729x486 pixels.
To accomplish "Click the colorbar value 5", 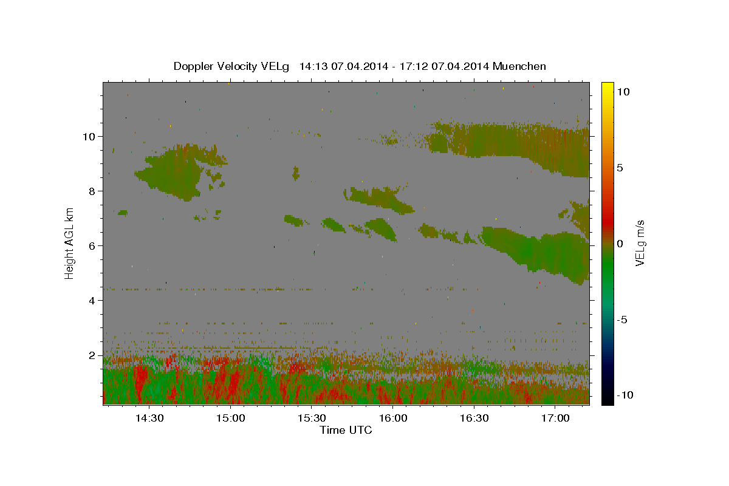I will 621,168.
